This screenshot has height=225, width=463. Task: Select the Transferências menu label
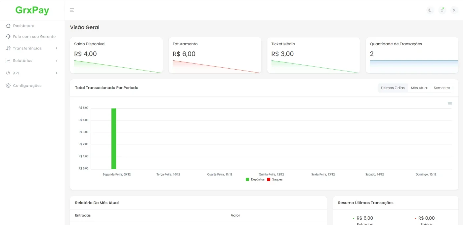(x=27, y=48)
